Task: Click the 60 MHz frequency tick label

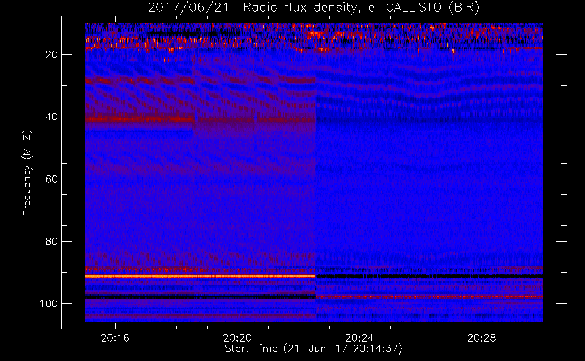Action: click(x=52, y=179)
